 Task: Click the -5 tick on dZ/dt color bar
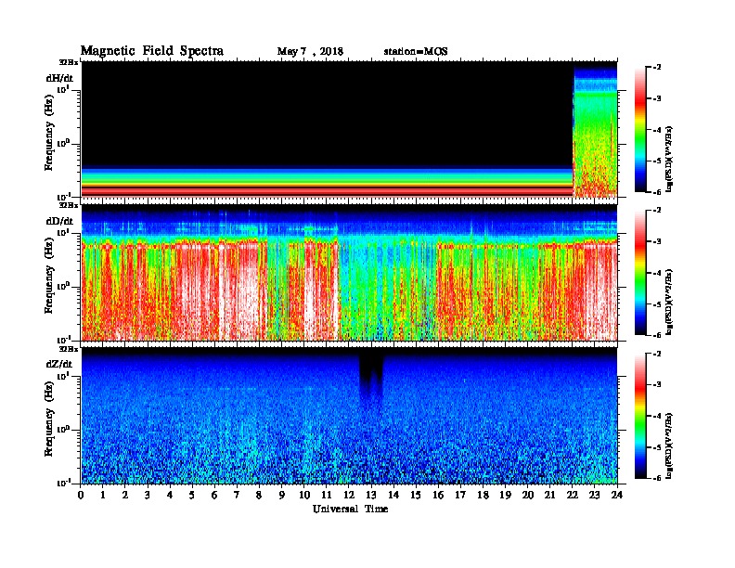(658, 447)
